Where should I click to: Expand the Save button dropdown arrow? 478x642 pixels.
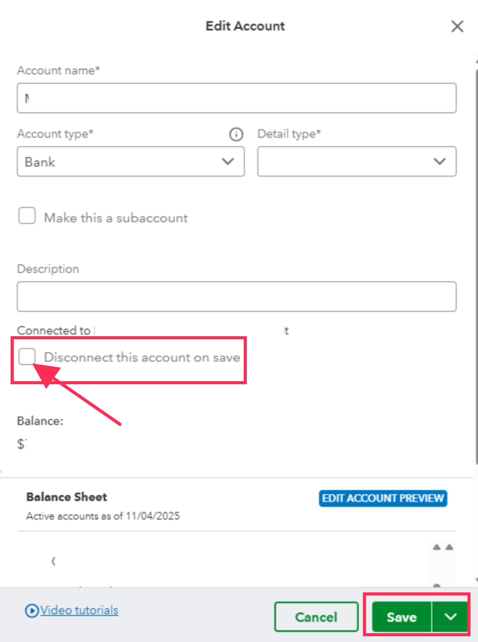pyautogui.click(x=450, y=617)
